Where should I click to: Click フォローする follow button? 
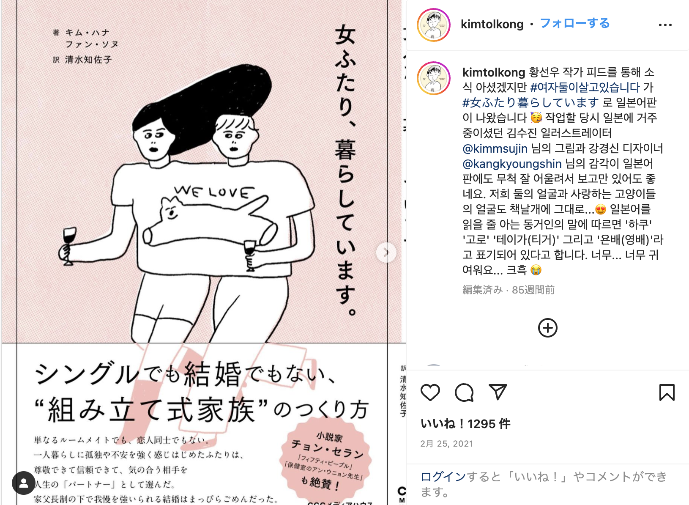[x=575, y=23]
